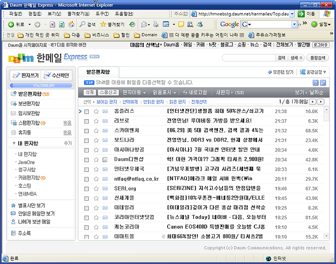Click the Google toolbar logo
This screenshot has width=336, height=264.
[229, 24]
